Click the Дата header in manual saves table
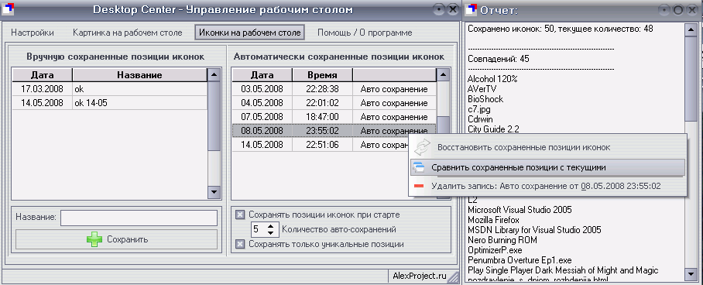Viewport: 703px width, 285px height. (x=42, y=75)
